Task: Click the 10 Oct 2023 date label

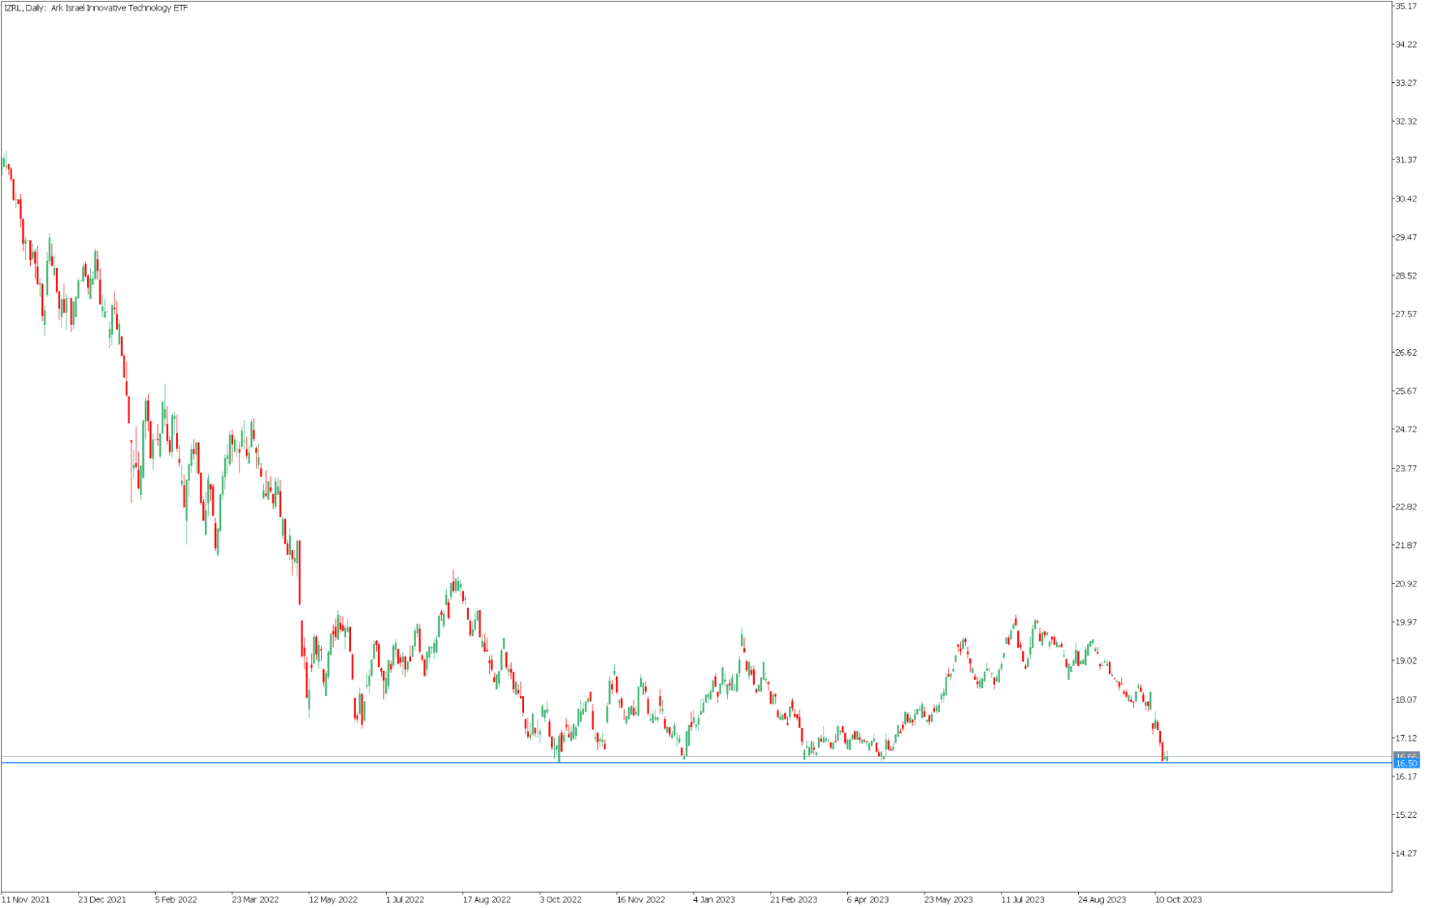Action: point(1179,900)
